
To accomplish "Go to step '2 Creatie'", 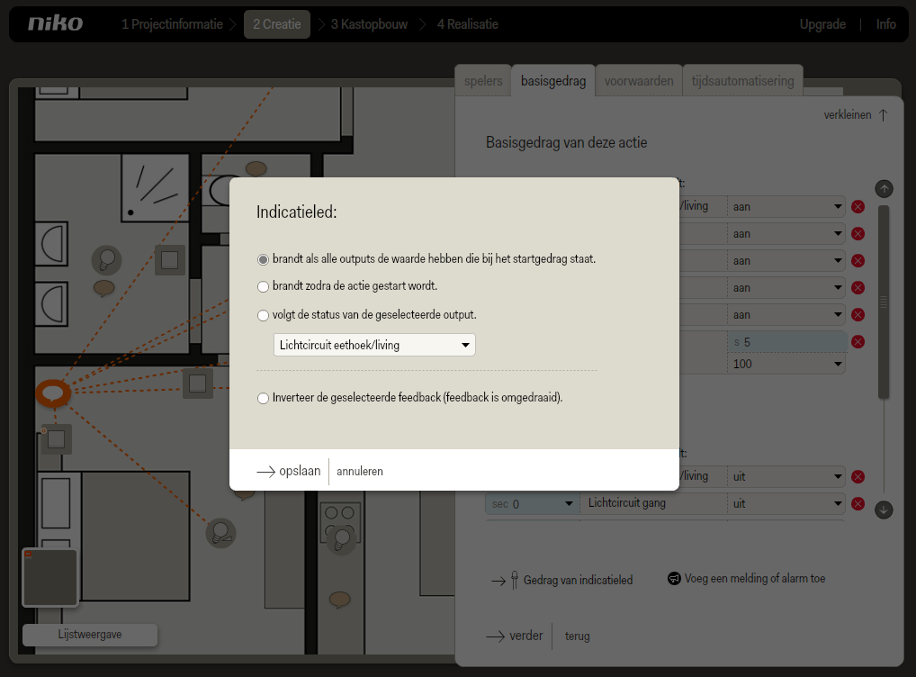I will click(277, 24).
